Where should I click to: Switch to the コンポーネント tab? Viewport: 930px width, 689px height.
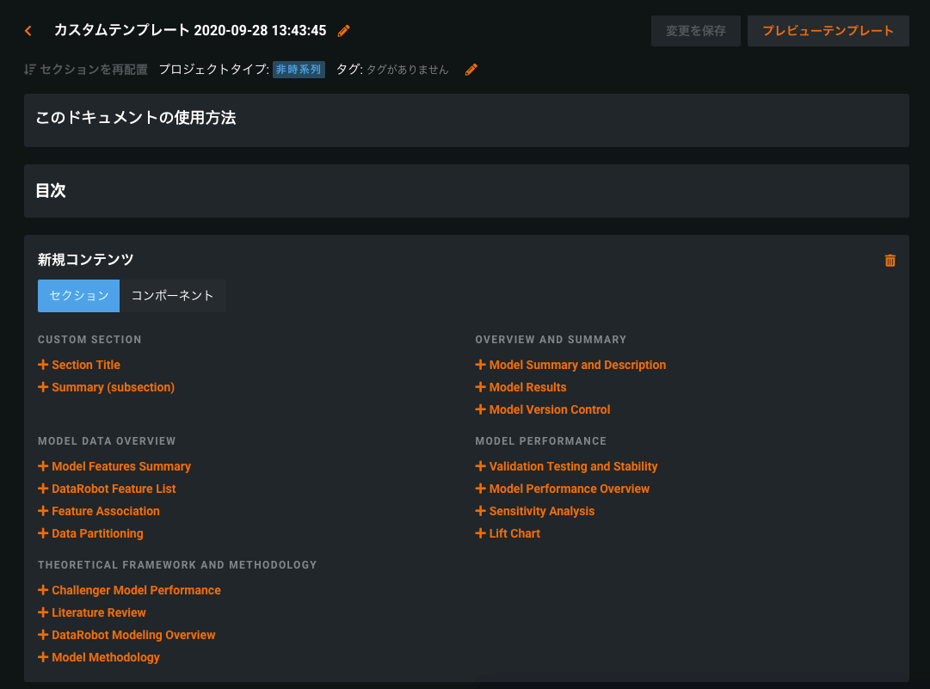click(172, 296)
